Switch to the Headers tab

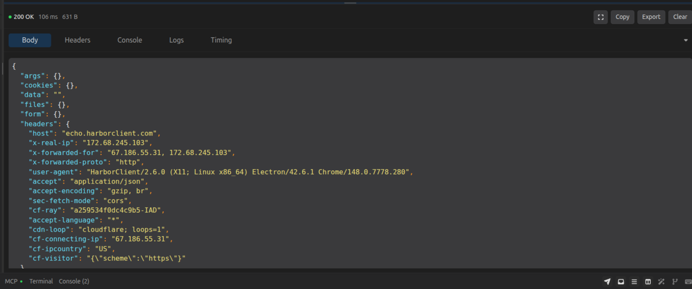[77, 40]
